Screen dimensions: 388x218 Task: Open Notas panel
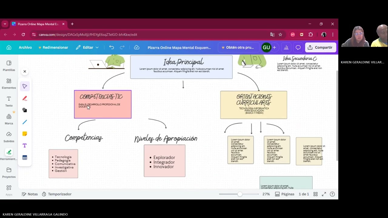[x=30, y=194]
